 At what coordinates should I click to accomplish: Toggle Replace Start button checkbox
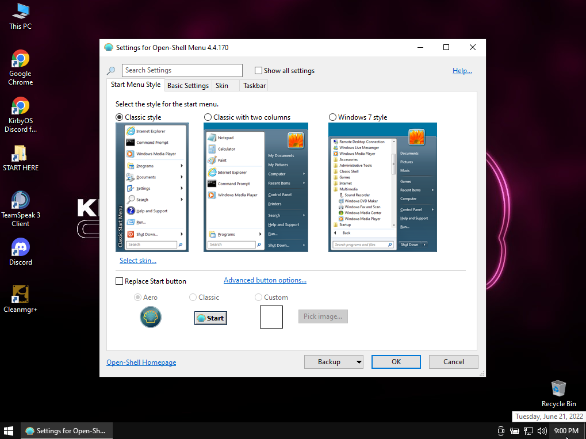tap(119, 281)
